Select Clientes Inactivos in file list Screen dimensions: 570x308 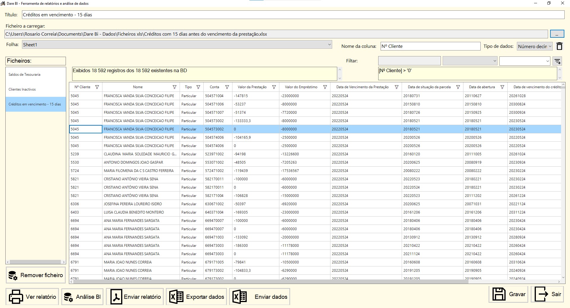pyautogui.click(x=22, y=89)
